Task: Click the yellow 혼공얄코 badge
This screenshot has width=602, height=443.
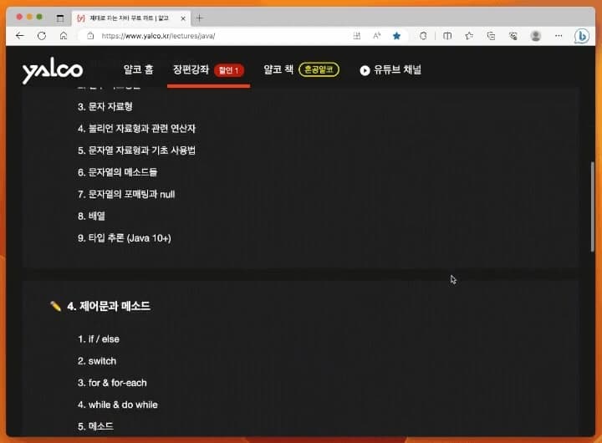Action: click(319, 69)
